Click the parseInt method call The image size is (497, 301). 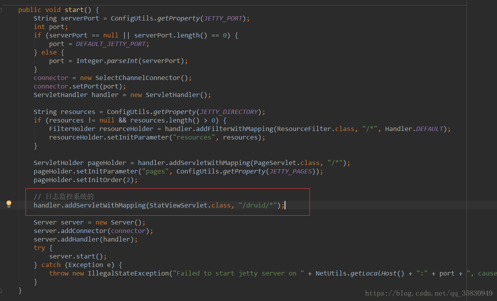123,61
